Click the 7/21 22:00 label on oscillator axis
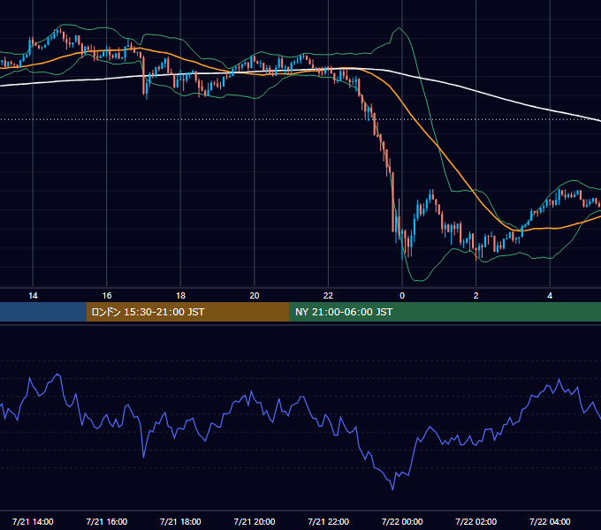 pyautogui.click(x=329, y=521)
